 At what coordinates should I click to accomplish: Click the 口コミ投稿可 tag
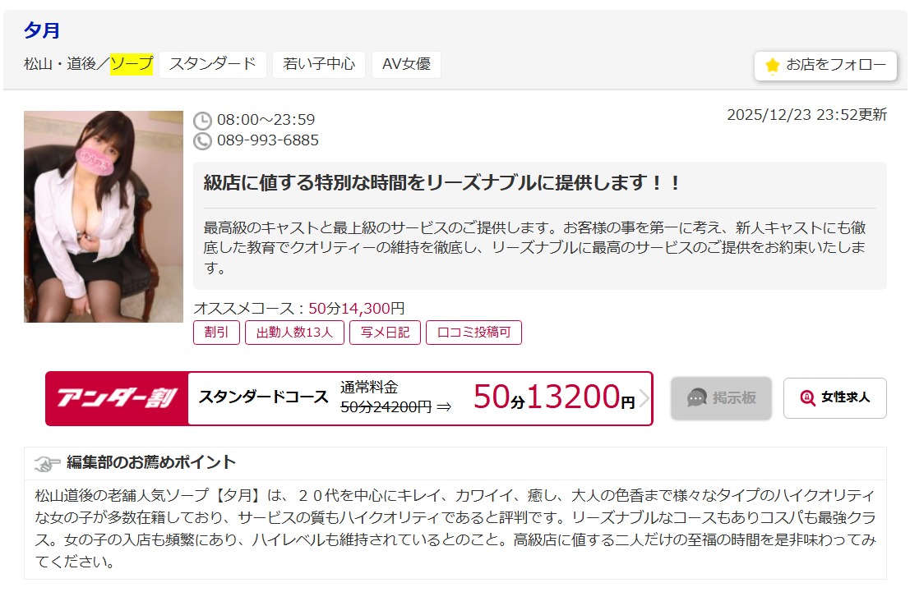473,333
